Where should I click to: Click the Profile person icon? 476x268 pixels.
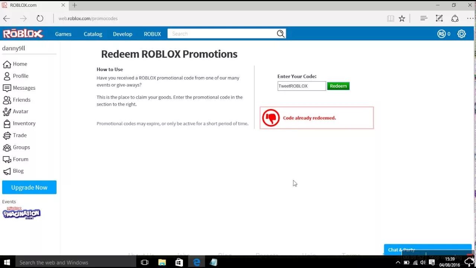click(7, 76)
